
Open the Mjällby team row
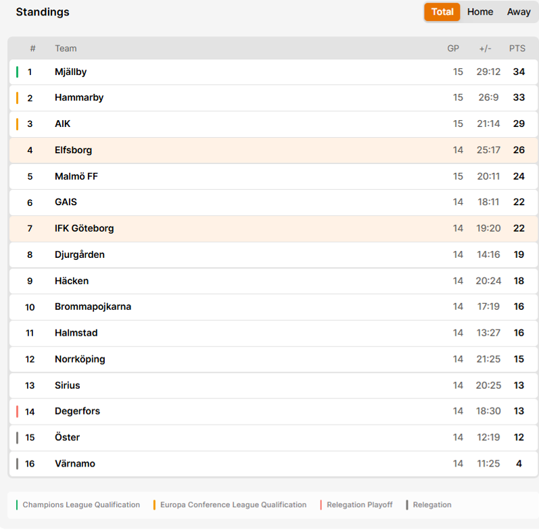[x=274, y=72]
